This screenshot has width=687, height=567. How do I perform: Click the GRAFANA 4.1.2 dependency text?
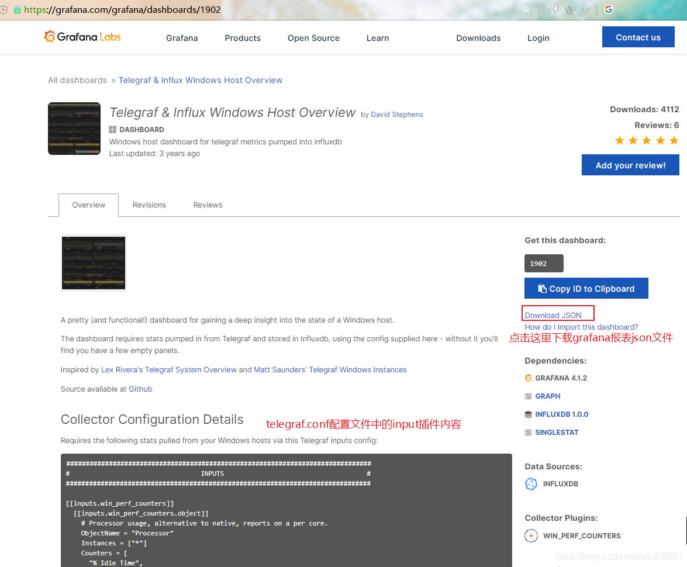pos(561,378)
